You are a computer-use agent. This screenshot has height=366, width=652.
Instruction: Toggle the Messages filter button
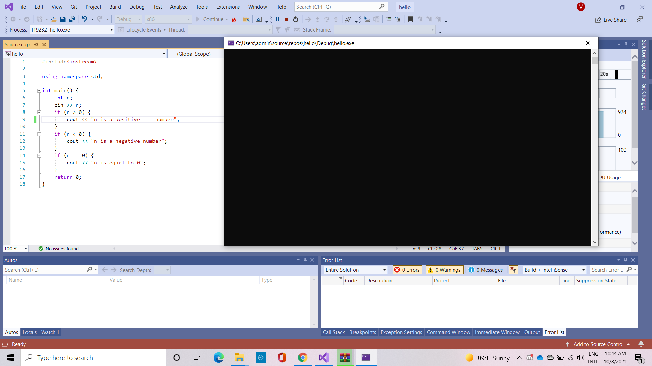(486, 270)
